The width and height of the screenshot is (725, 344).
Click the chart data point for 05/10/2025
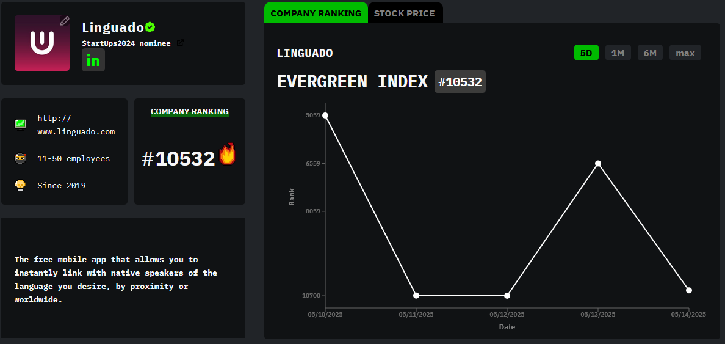[x=325, y=115]
